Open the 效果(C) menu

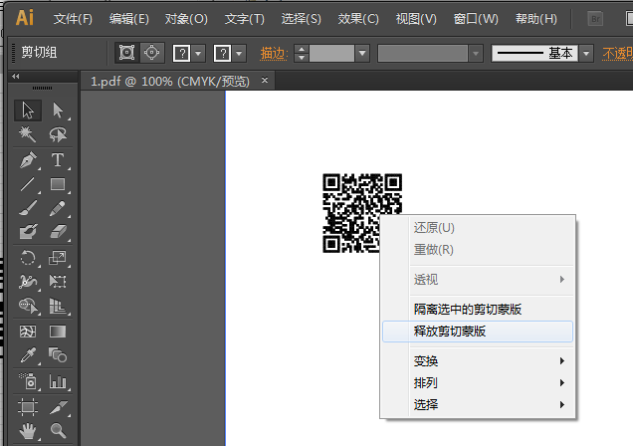point(358,19)
